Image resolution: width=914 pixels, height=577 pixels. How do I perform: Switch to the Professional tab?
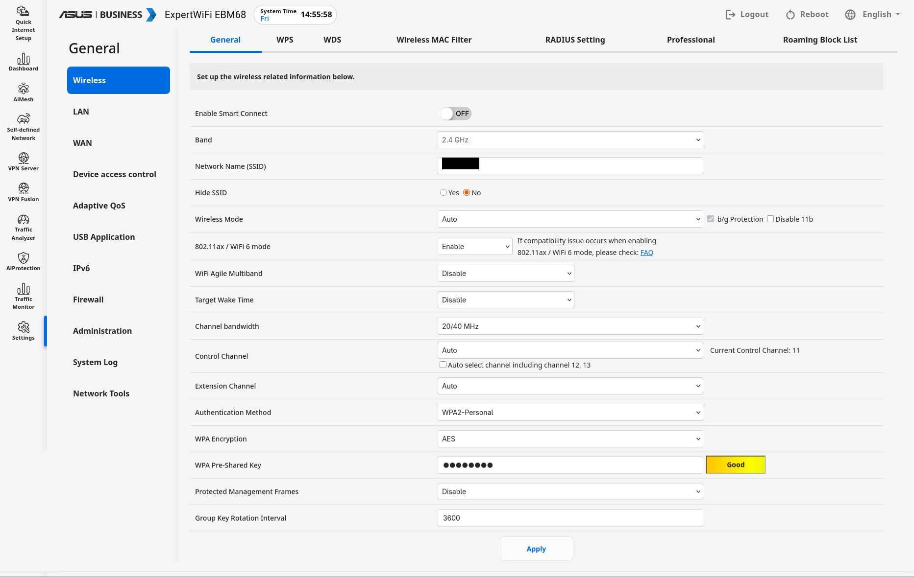pyautogui.click(x=691, y=40)
